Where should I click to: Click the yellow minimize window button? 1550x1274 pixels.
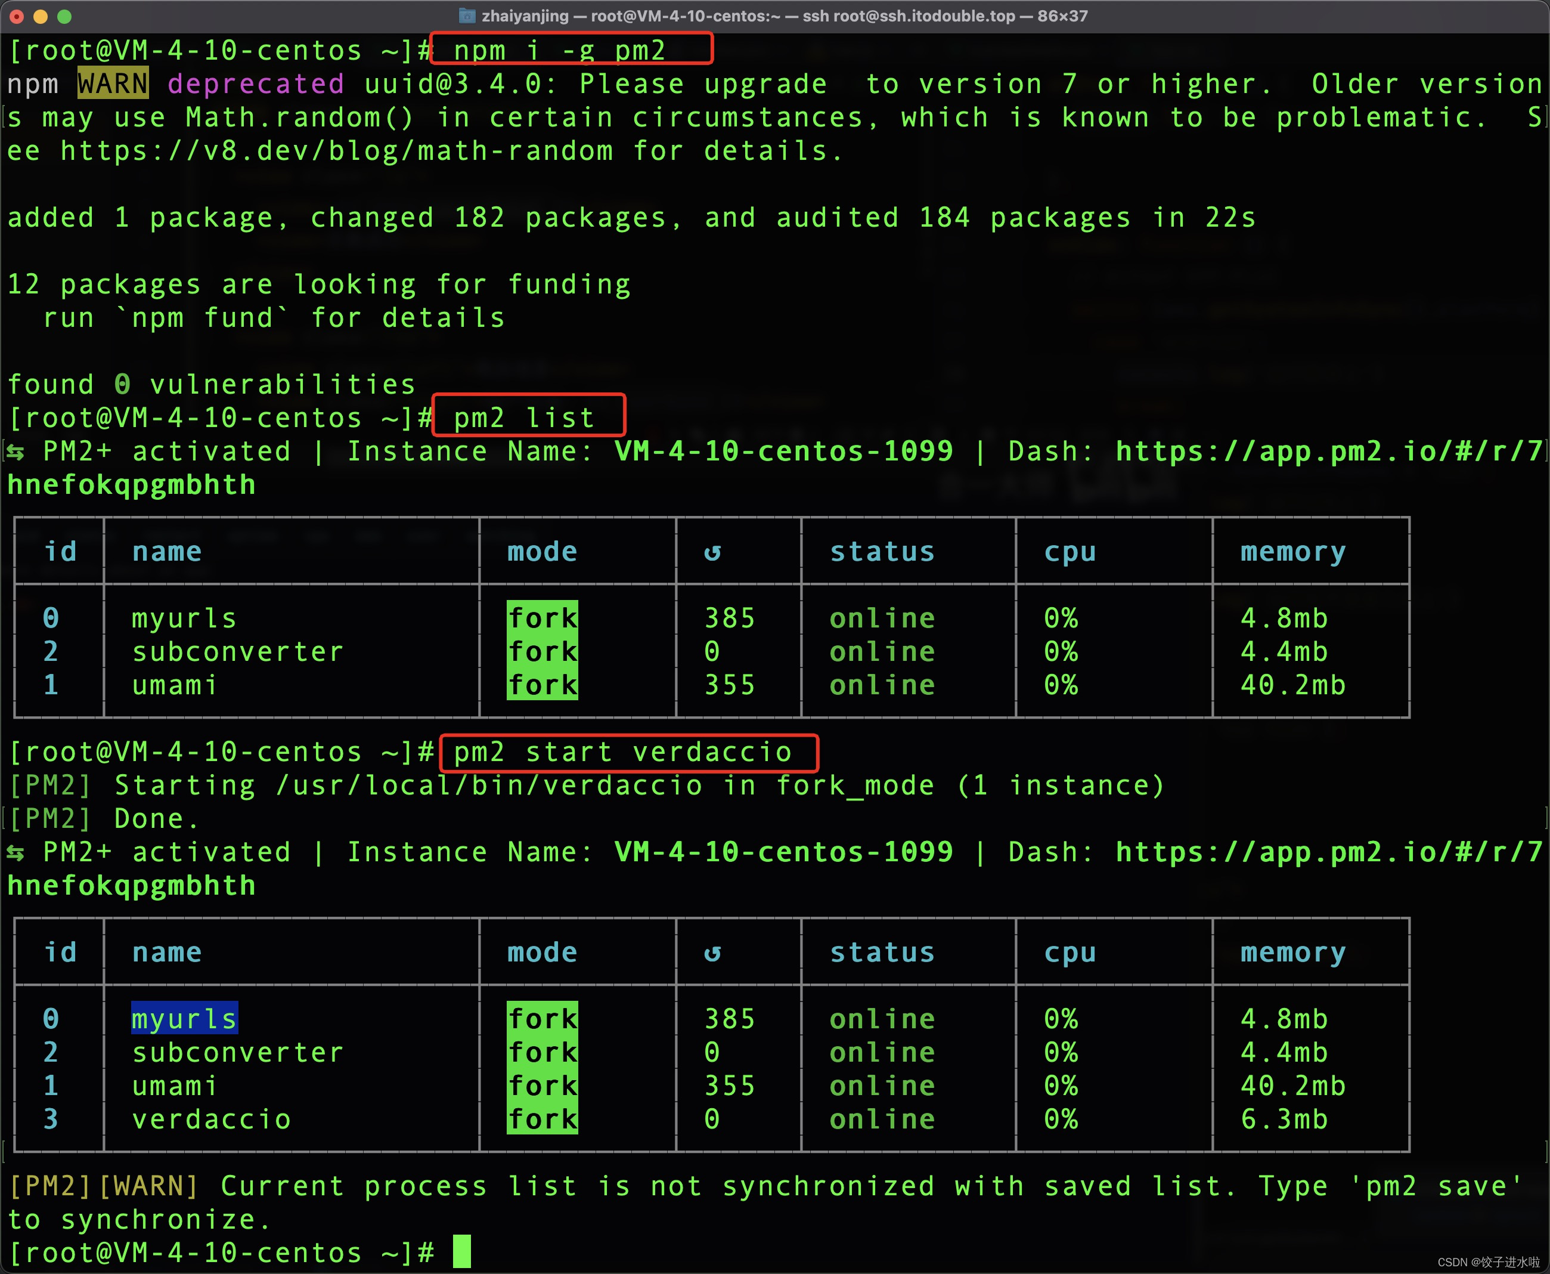click(x=41, y=16)
